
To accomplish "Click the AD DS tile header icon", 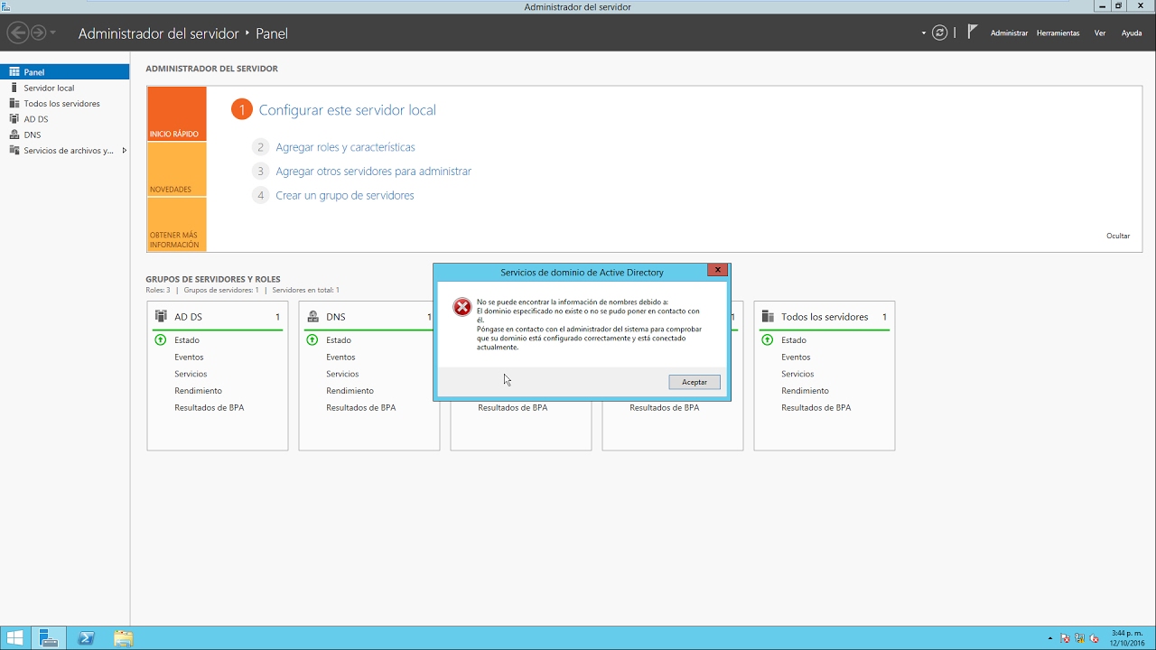I will coord(161,316).
